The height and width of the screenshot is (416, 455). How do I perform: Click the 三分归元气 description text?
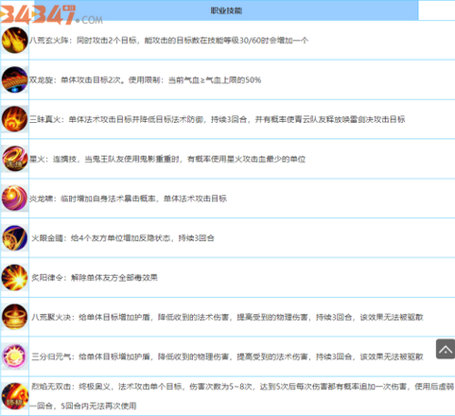[227, 356]
